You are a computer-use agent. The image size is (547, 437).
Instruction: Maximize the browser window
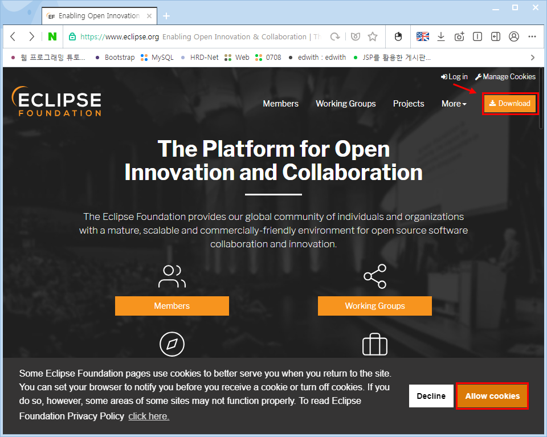pyautogui.click(x=515, y=7)
